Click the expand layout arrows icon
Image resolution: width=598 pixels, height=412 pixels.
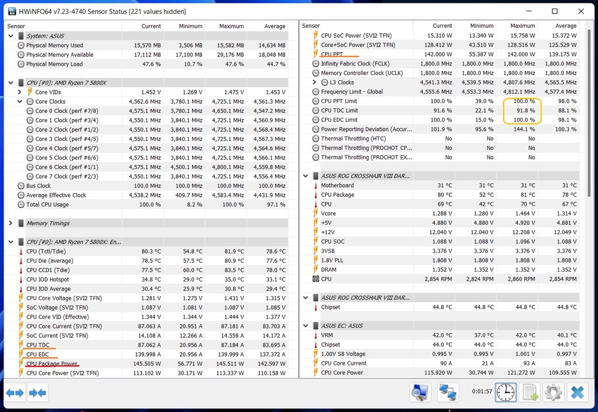pos(15,393)
